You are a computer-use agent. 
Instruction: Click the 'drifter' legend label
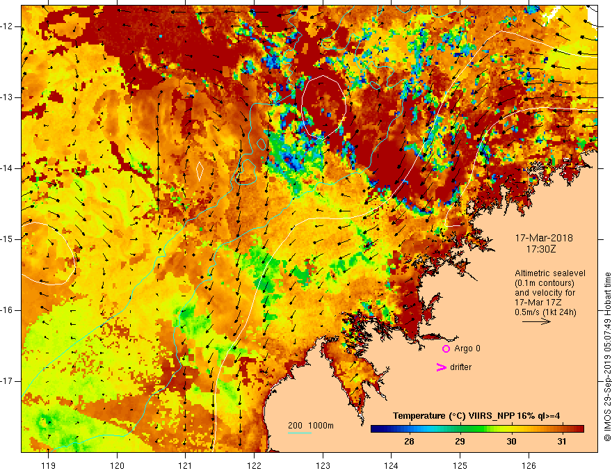coord(460,367)
